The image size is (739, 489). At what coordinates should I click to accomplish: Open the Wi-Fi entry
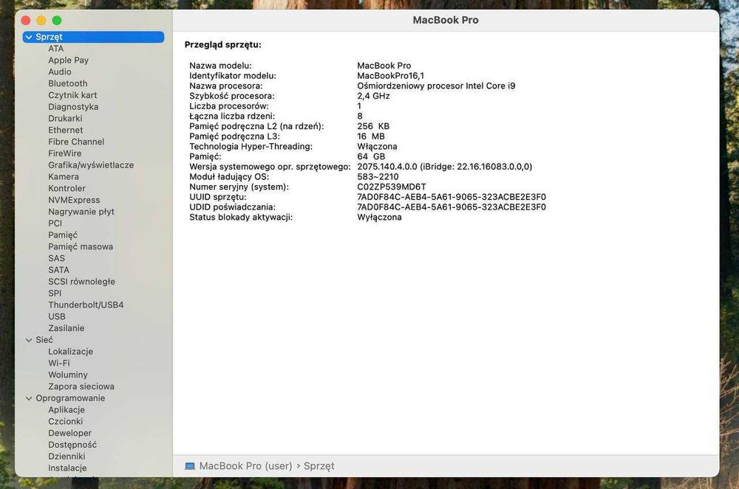coord(59,363)
